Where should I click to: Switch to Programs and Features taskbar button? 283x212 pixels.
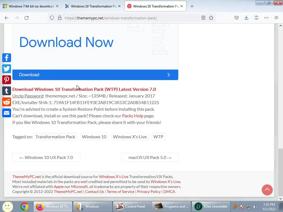tap(171, 206)
